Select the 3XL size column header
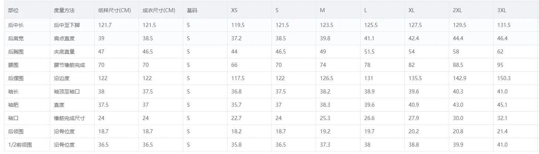Screen dimensions: 539x154 click(502, 10)
